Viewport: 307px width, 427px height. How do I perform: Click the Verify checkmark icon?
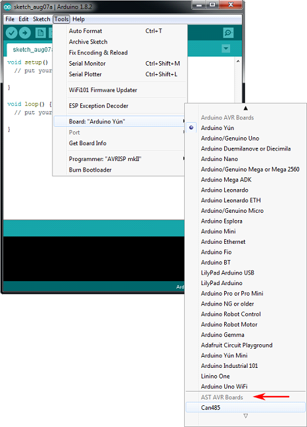pyautogui.click(x=11, y=33)
